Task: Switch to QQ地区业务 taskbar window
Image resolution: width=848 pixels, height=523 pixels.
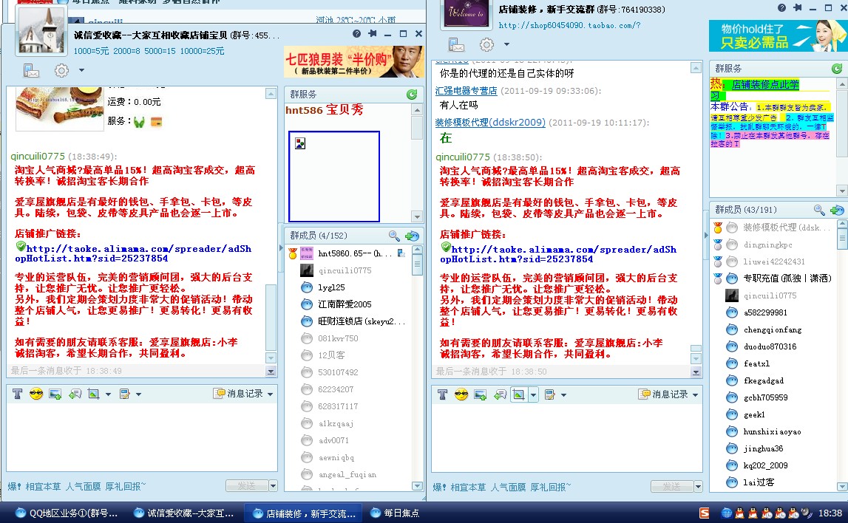Action: click(66, 513)
